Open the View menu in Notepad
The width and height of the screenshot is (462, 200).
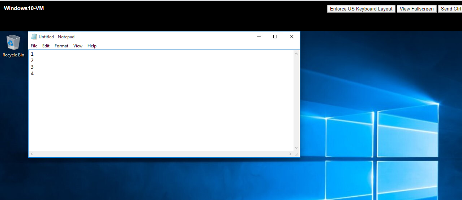click(x=78, y=46)
